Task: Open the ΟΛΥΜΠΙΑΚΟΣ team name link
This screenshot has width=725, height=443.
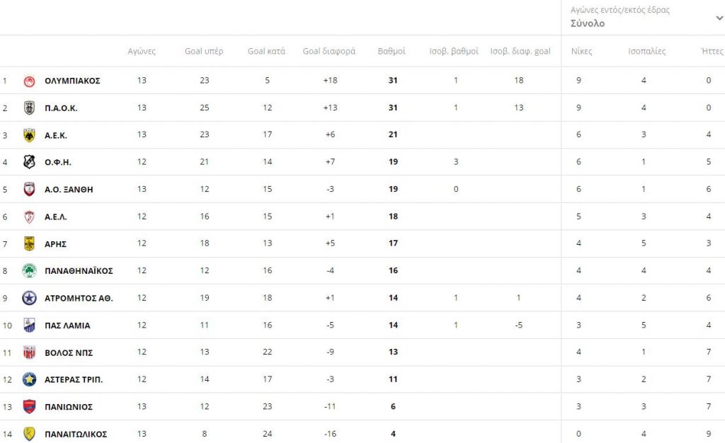Action: (72, 81)
